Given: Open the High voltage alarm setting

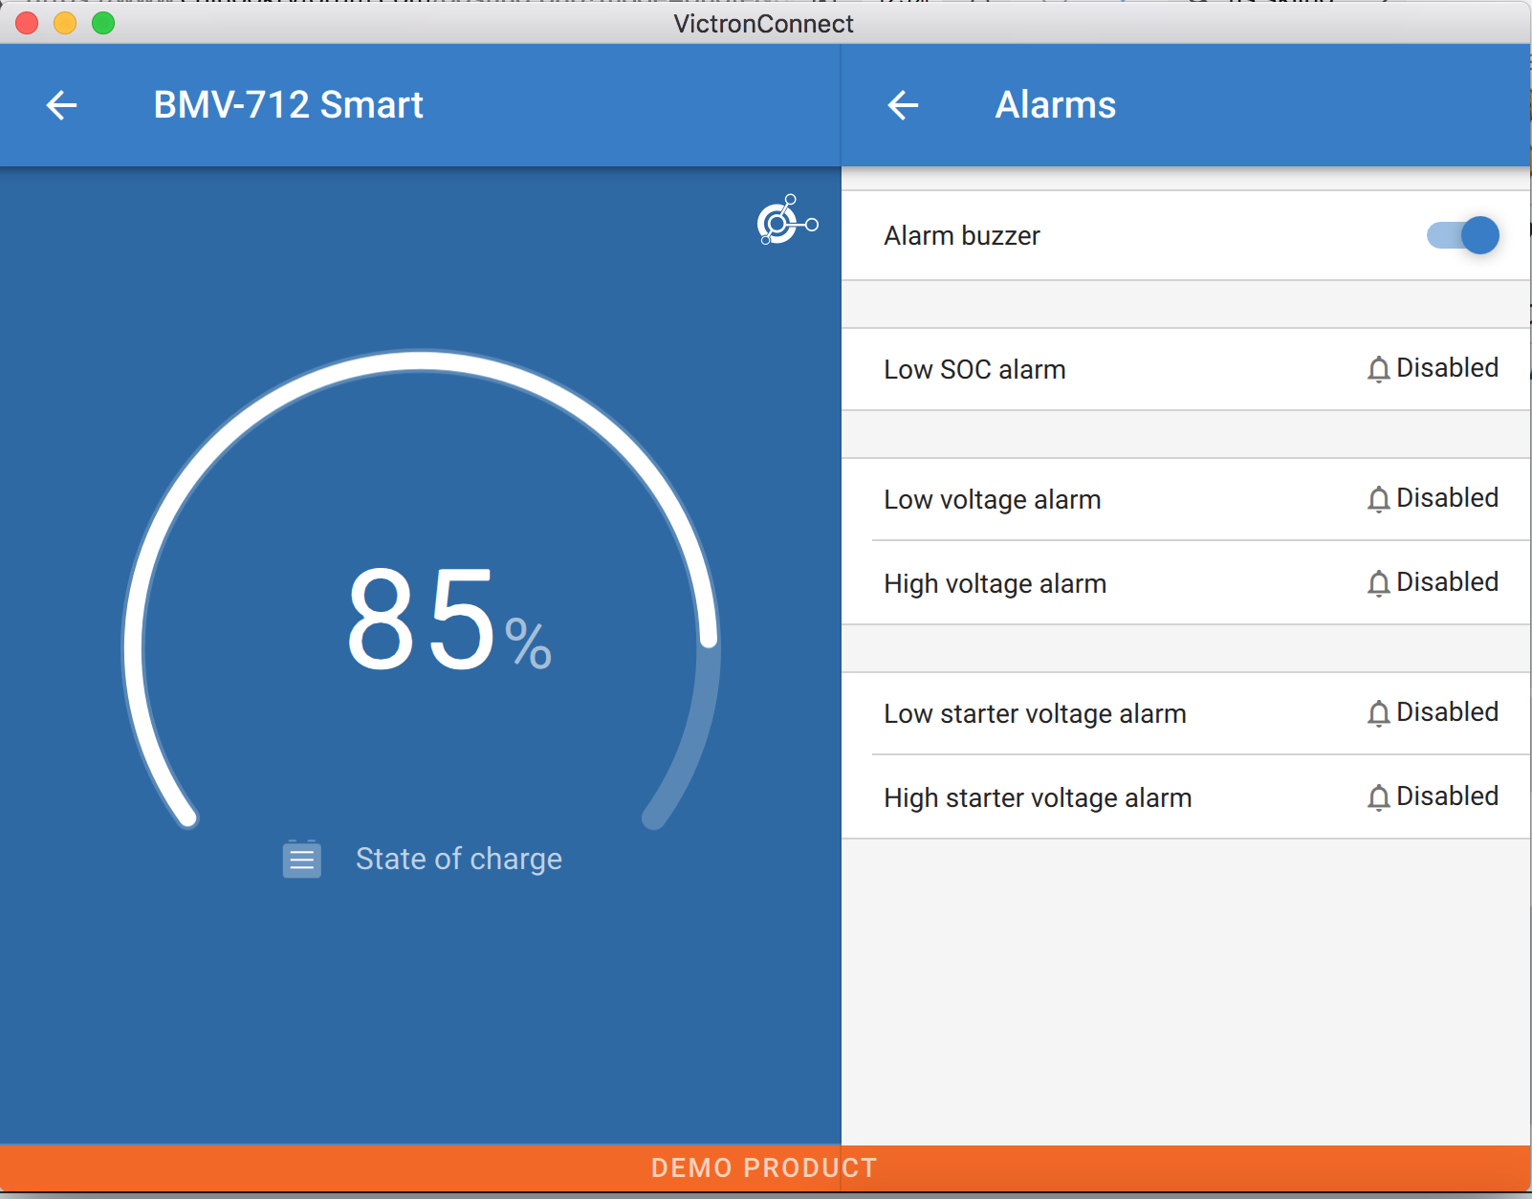Looking at the screenshot, I should point(1186,583).
